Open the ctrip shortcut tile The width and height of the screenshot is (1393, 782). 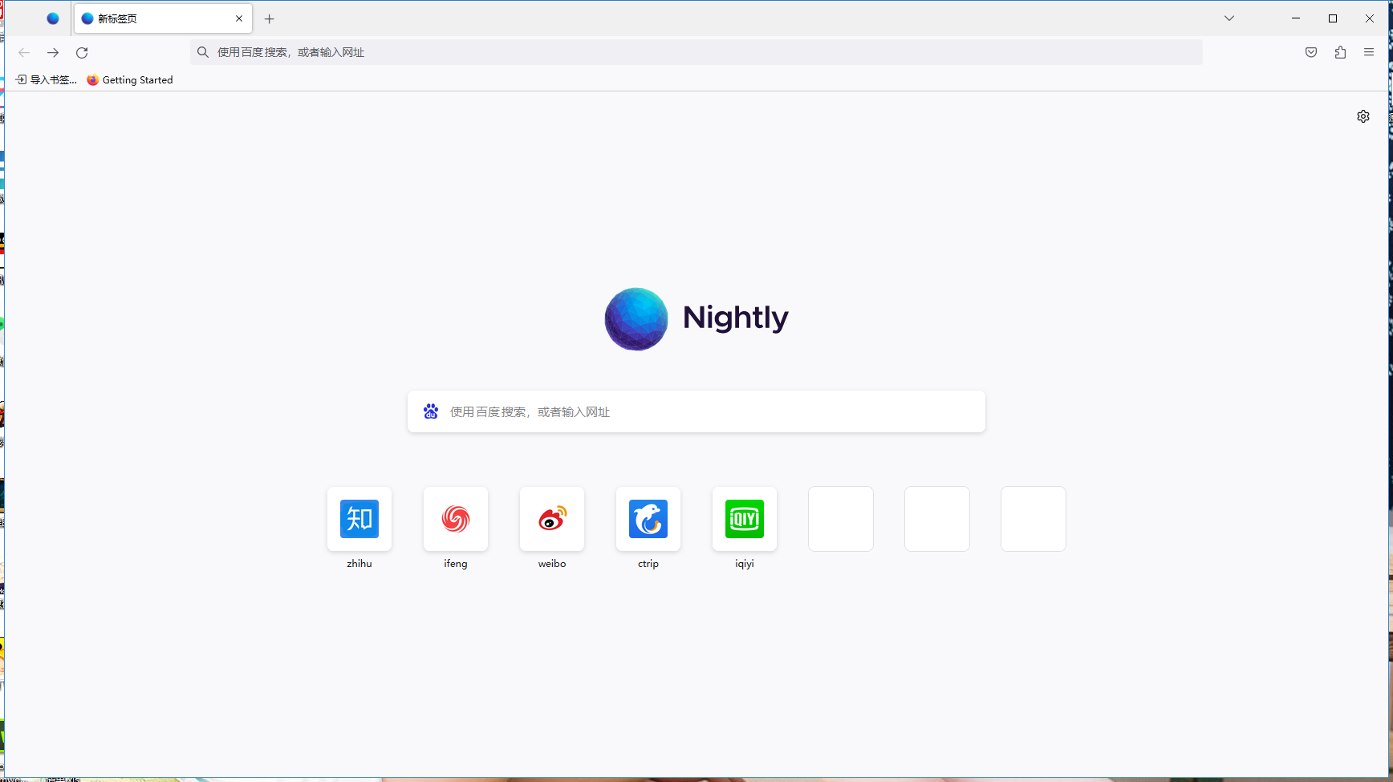(x=648, y=519)
